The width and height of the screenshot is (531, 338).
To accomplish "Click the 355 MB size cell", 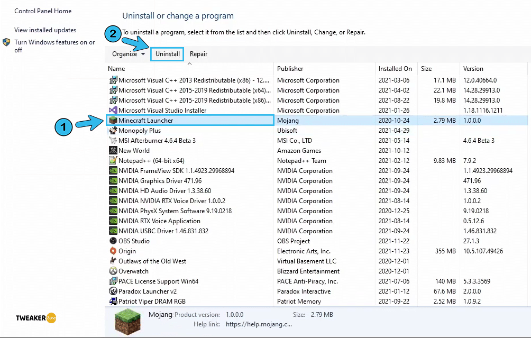I will click(x=445, y=251).
